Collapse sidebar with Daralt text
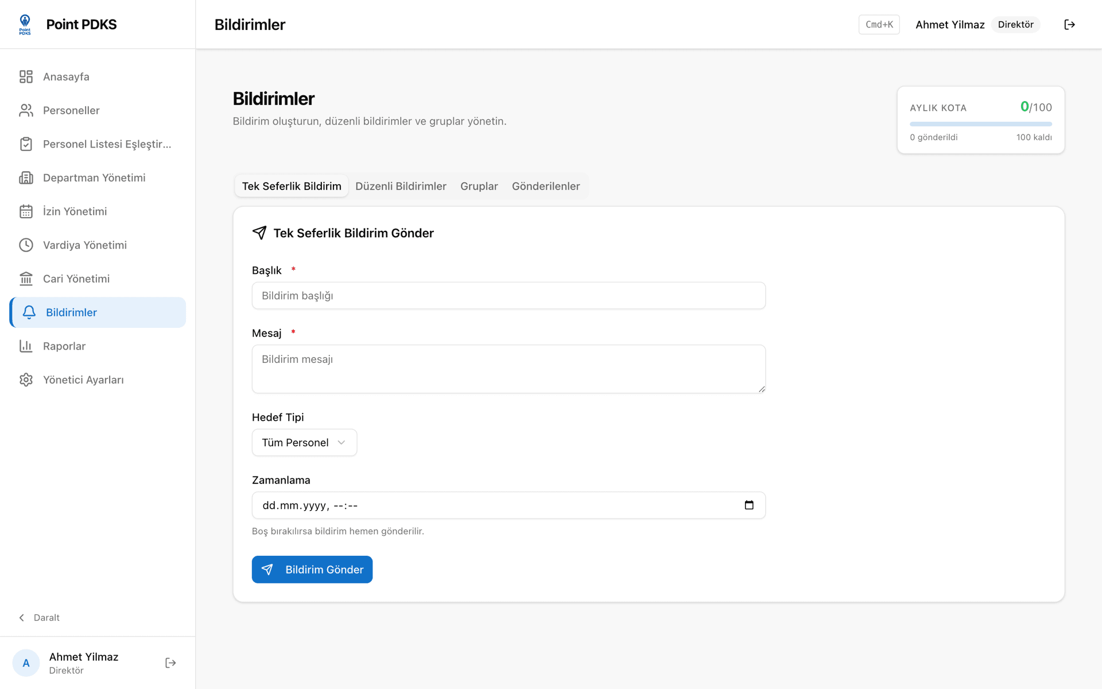 46,618
